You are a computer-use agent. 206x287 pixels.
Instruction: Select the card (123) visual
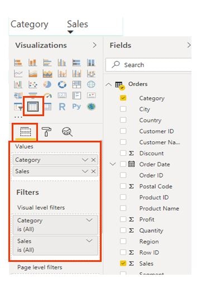[x=62, y=95]
